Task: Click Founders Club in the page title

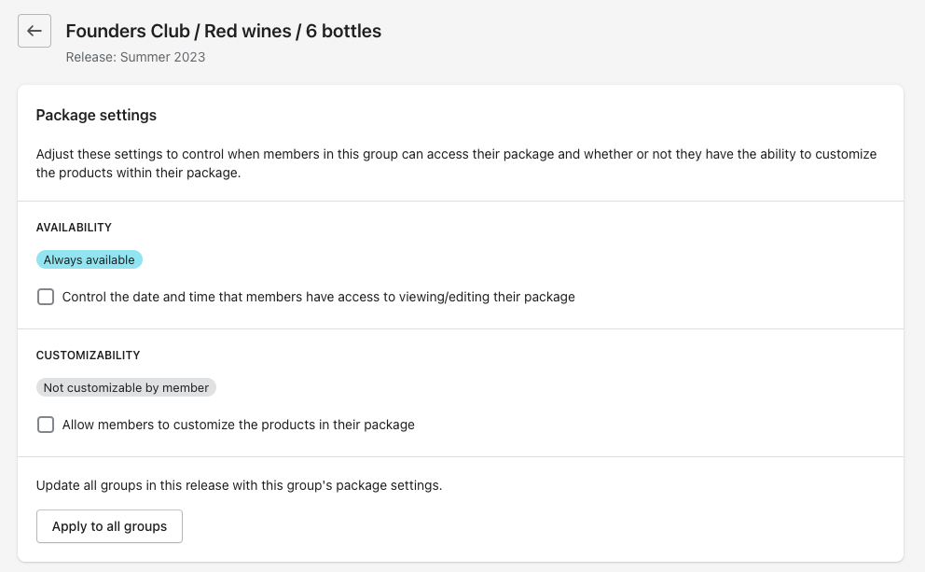Action: pyautogui.click(x=125, y=31)
